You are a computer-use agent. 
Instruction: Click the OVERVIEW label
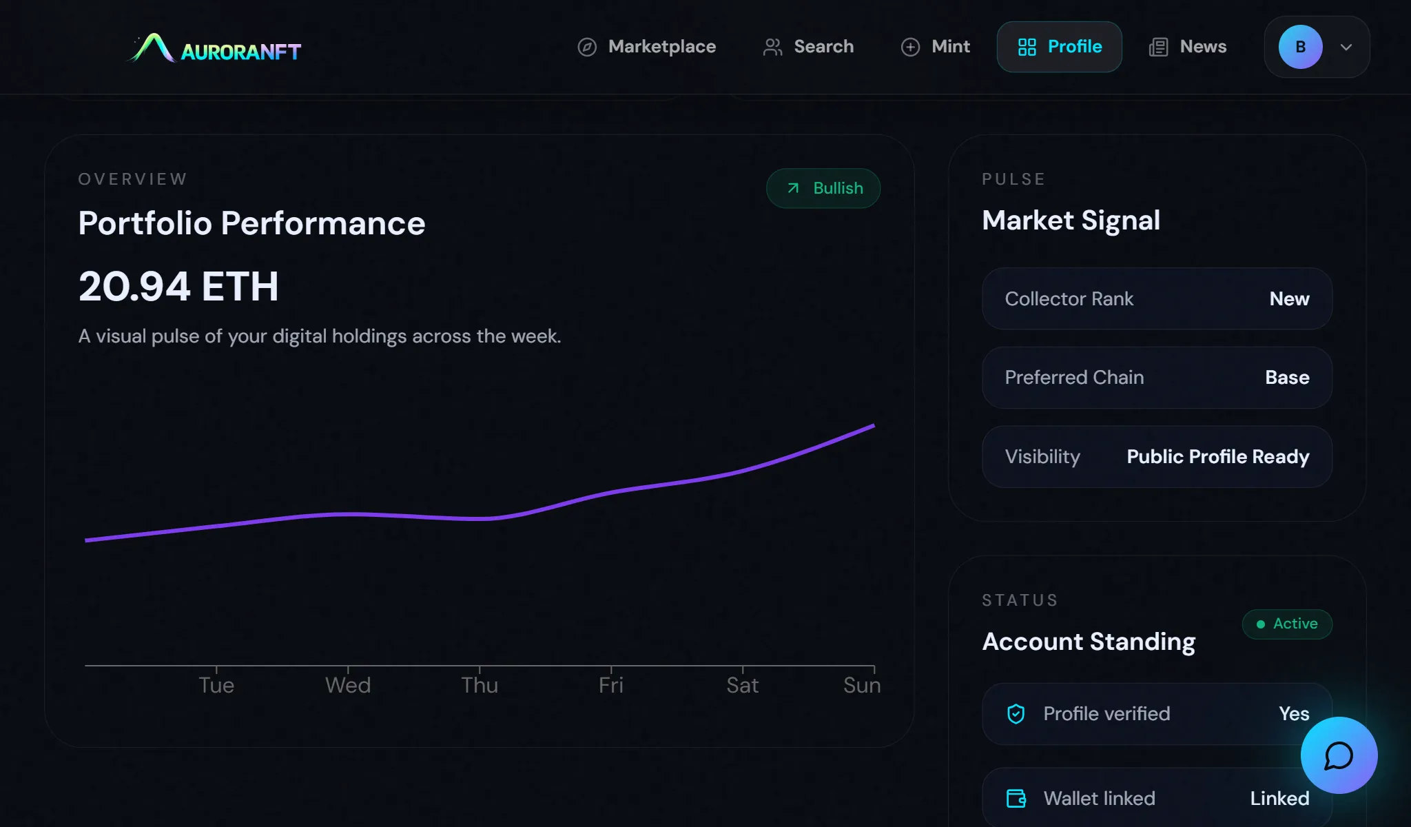pos(133,179)
